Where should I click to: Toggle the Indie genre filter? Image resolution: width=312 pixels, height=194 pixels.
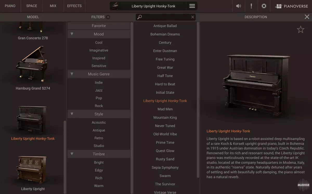click(x=99, y=83)
